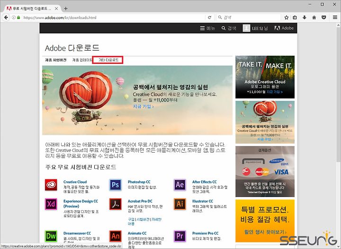Reload the page with the refresh icon
This screenshot has width=341, height=249.
(209, 17)
